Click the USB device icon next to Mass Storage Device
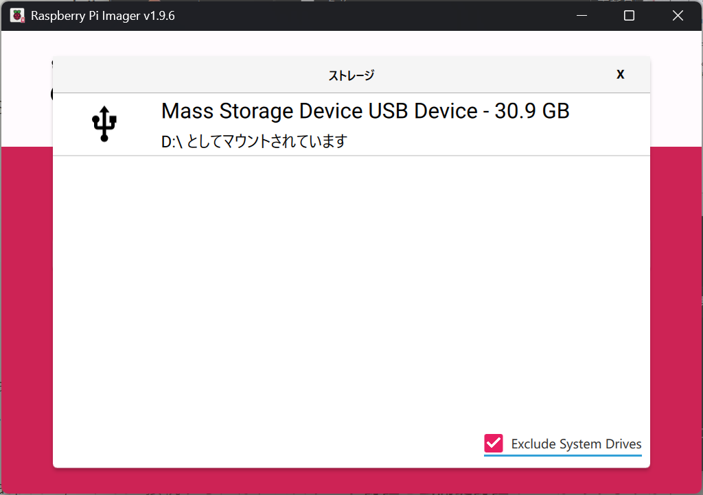 [x=104, y=124]
